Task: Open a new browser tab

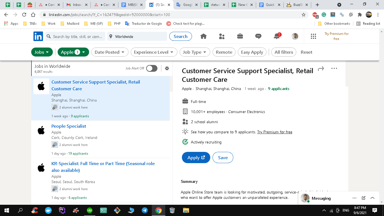Action: [317, 5]
